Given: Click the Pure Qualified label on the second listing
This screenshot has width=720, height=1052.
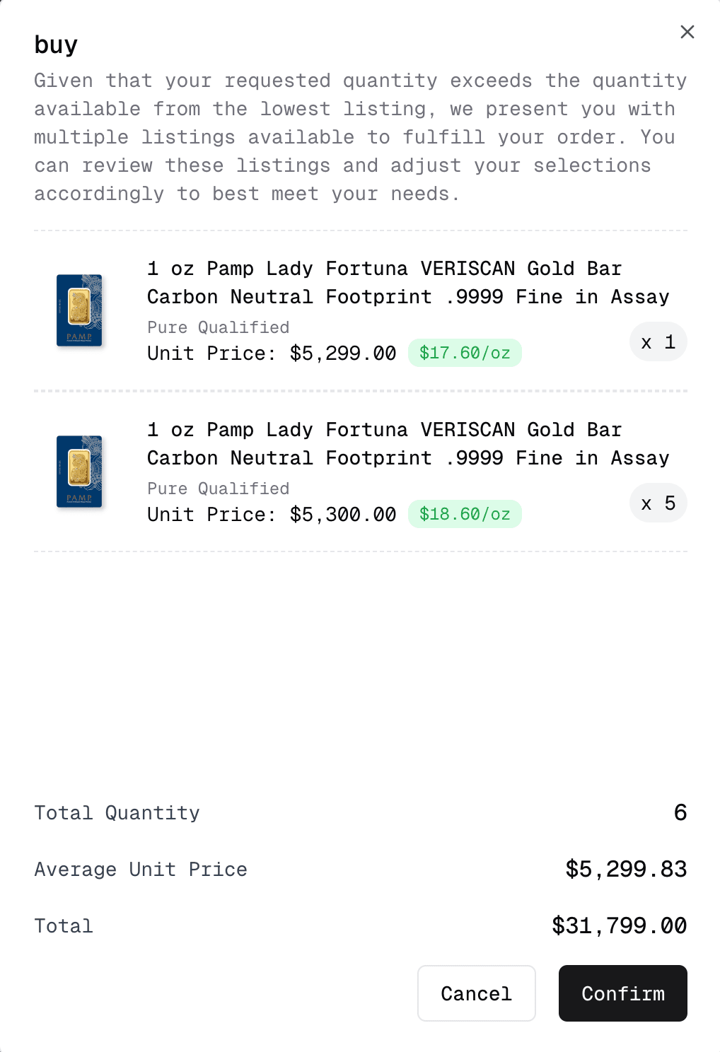Looking at the screenshot, I should coord(218,489).
